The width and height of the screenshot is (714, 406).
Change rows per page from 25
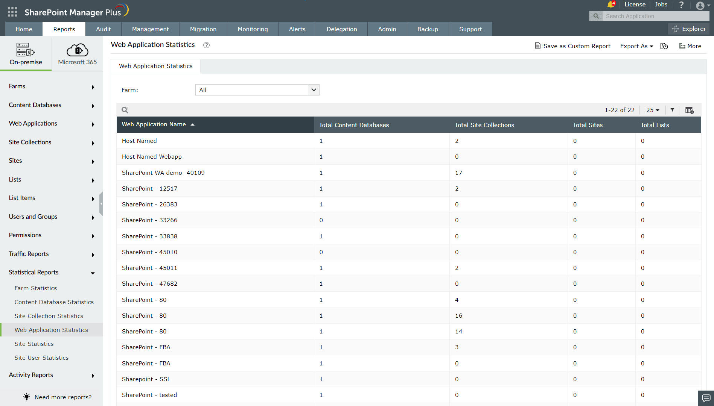tap(653, 110)
